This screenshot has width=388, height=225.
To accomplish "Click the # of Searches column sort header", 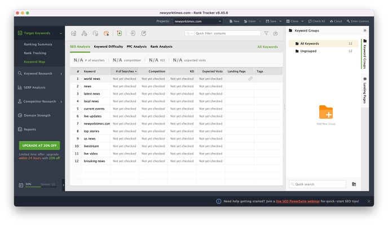I will point(125,71).
